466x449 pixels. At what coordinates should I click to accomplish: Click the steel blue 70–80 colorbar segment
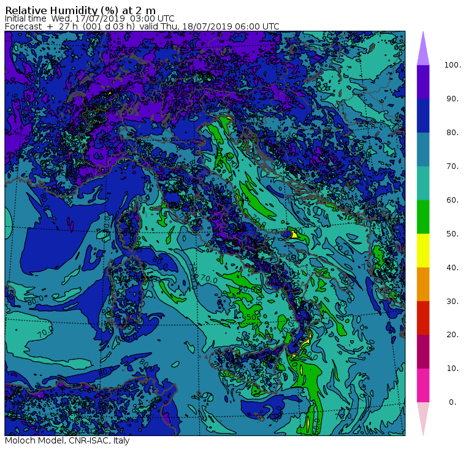[x=423, y=149]
